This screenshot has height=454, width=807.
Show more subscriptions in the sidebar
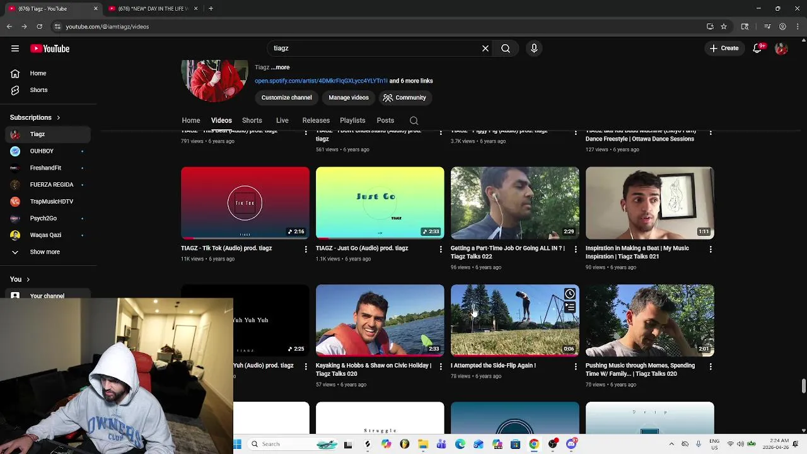click(x=45, y=252)
